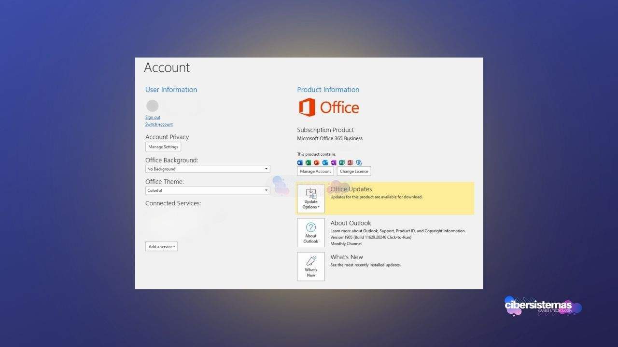Click "See the most recently installed updates"
The height and width of the screenshot is (347, 618).
365,265
